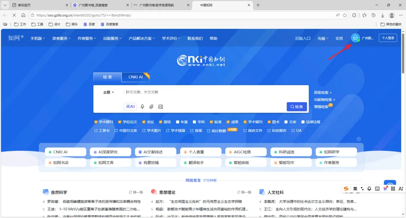
Task: Open the 旧版入口 link
Action: (x=303, y=38)
